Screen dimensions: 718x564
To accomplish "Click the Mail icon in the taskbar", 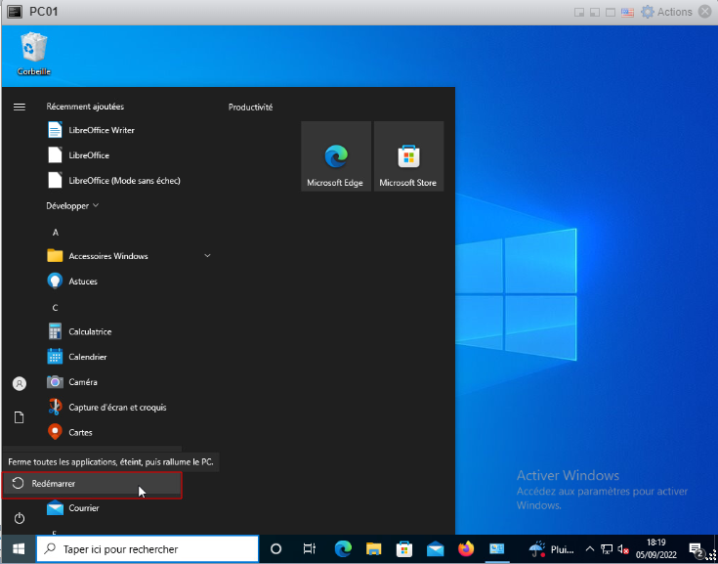I will (x=435, y=549).
